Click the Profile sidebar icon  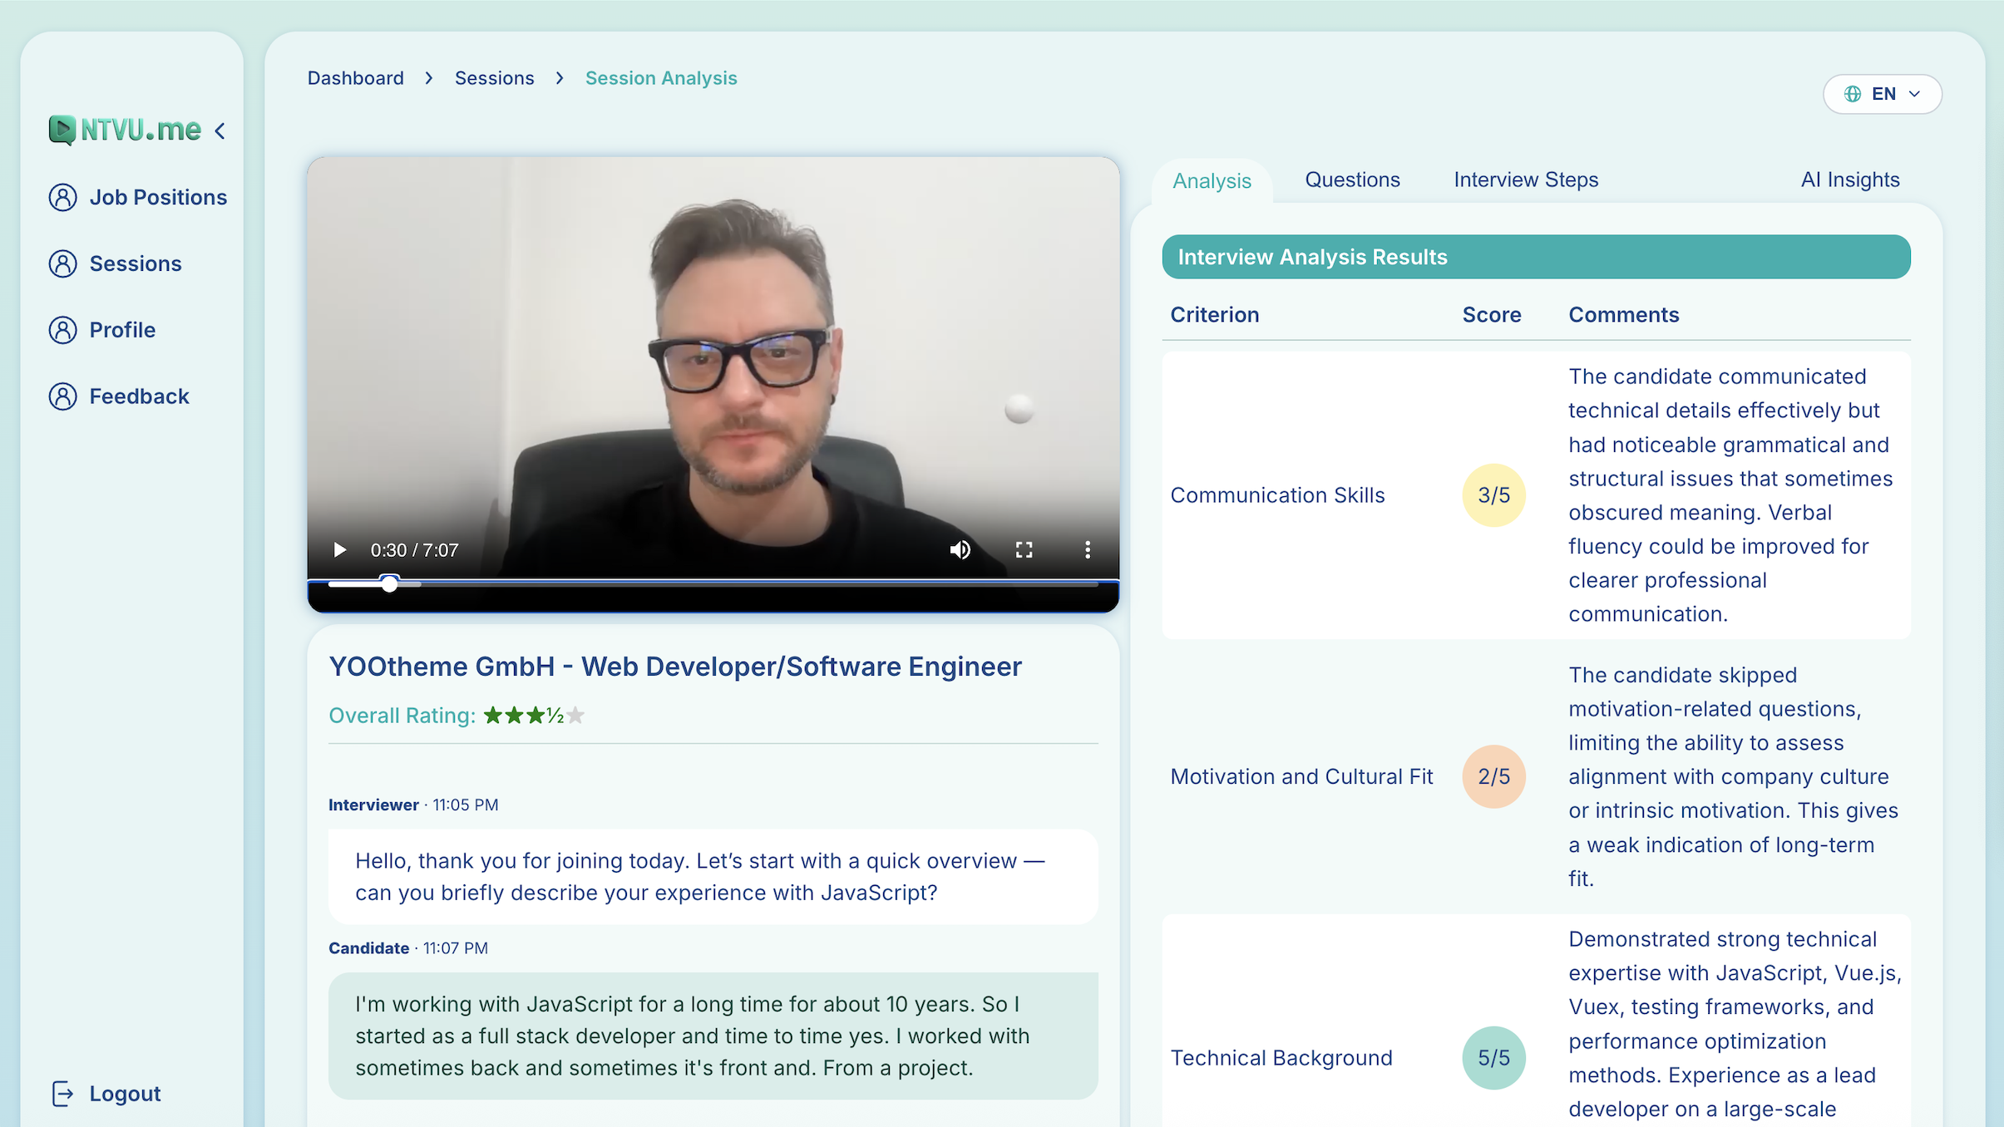[x=62, y=330]
